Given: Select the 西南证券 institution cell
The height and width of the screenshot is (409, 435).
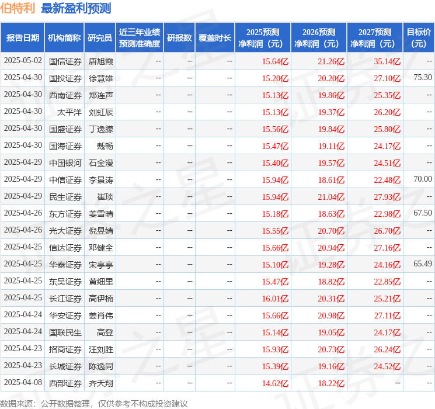Looking at the screenshot, I should pyautogui.click(x=65, y=95).
